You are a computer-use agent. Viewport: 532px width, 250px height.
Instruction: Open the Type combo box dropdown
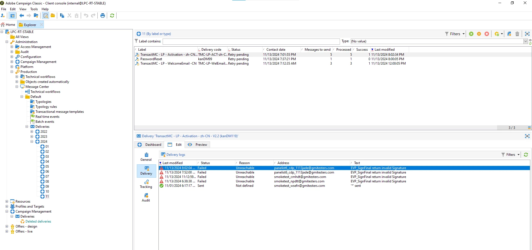(525, 41)
